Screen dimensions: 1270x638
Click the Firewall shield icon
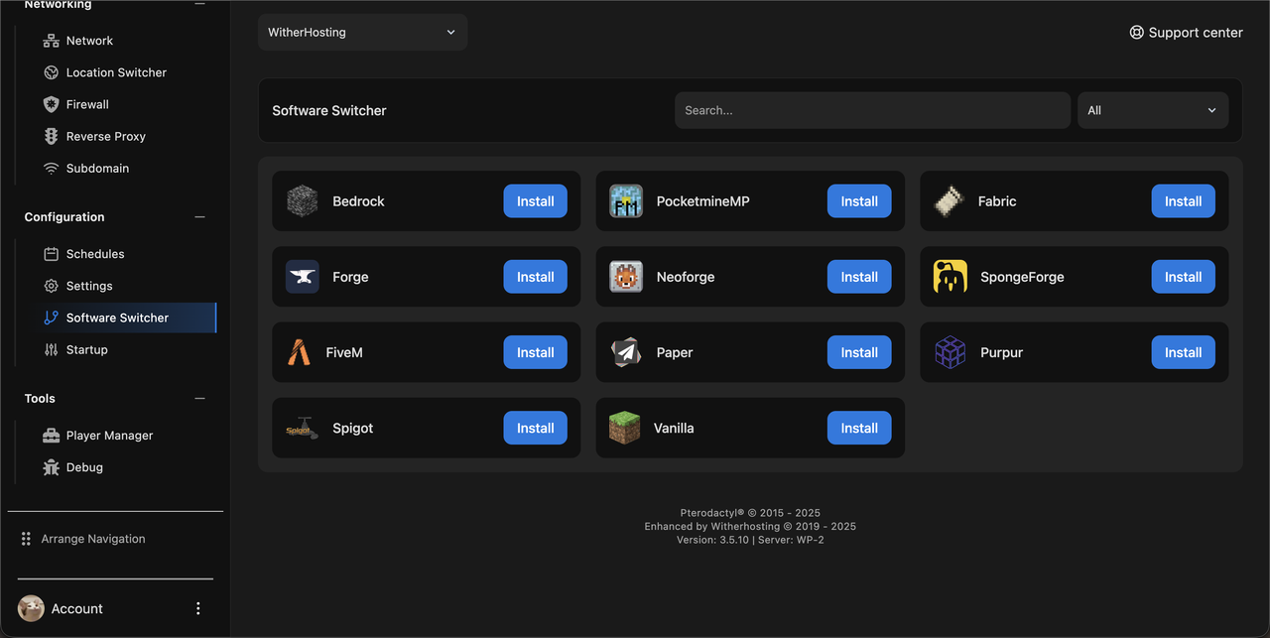click(51, 104)
